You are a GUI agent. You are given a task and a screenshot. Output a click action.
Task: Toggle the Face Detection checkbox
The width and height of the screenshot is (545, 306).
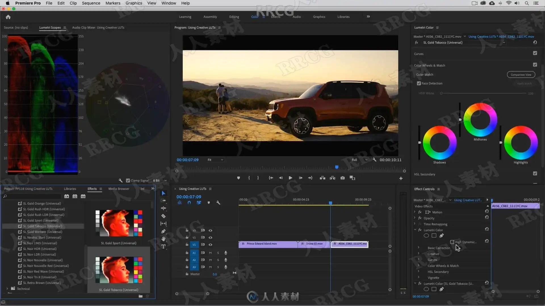tap(419, 83)
